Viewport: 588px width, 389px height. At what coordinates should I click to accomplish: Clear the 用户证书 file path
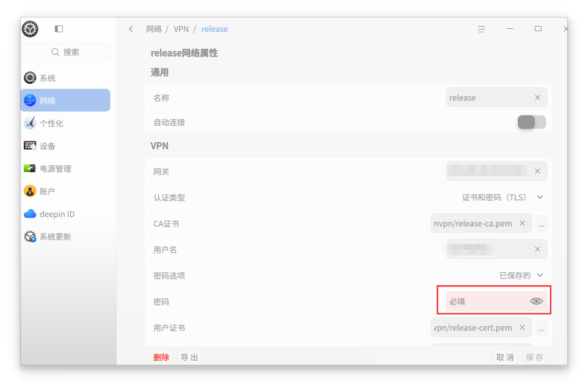tap(522, 327)
